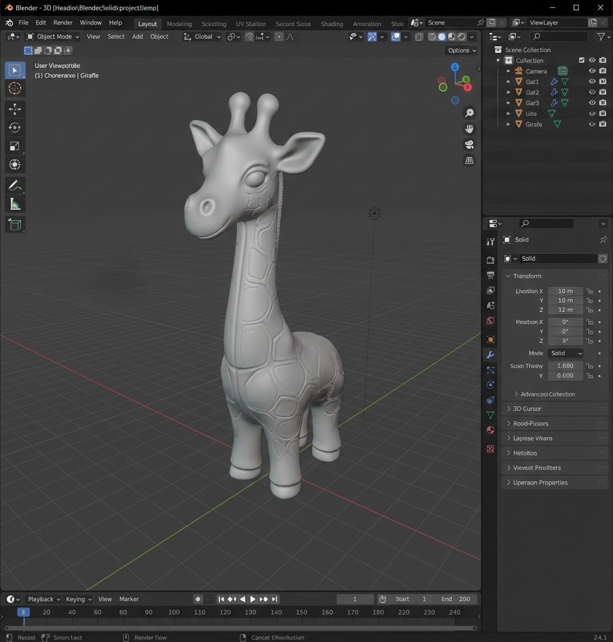The width and height of the screenshot is (613, 642).
Task: Activate the Rotate tool
Action: [x=15, y=127]
